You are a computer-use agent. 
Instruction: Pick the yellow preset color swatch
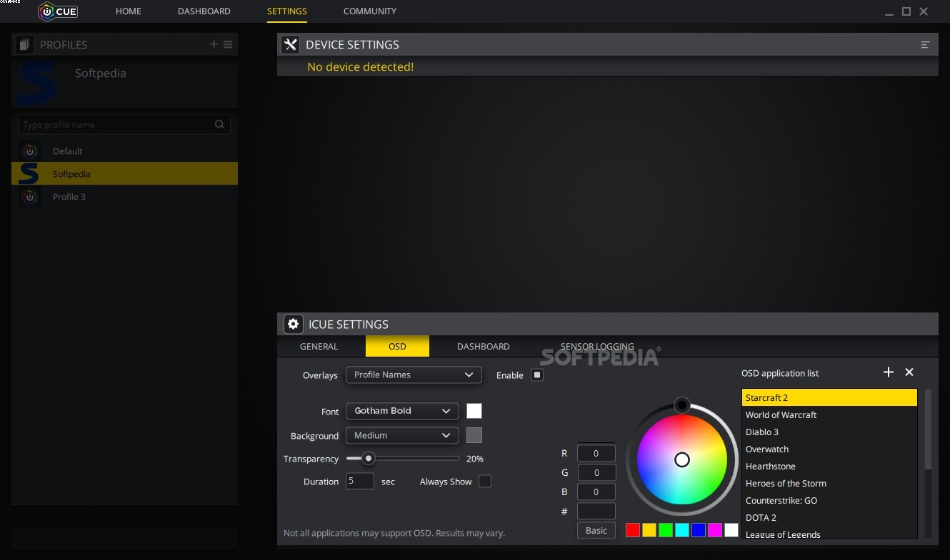coord(649,530)
